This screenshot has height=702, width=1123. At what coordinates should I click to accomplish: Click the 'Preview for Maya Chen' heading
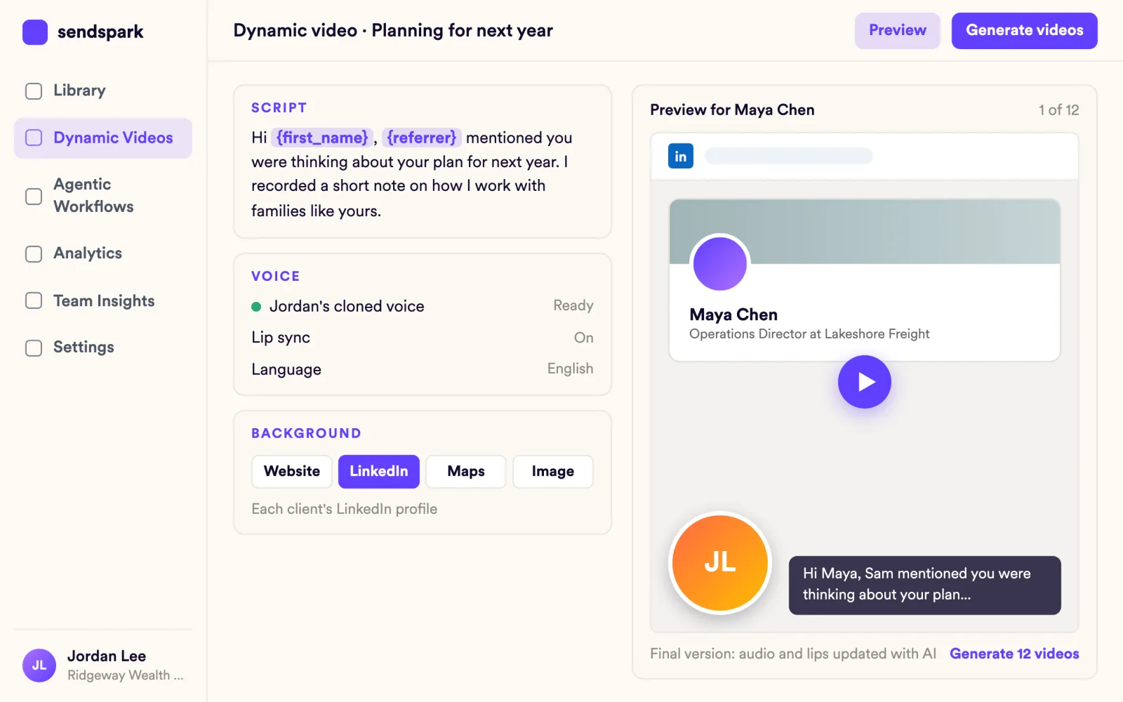tap(732, 110)
